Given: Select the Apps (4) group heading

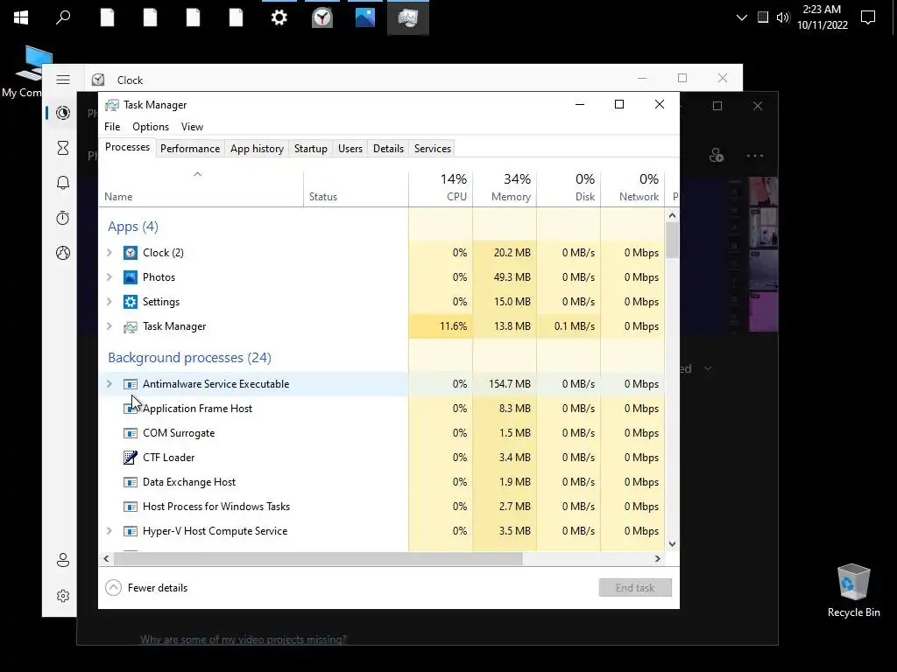Looking at the screenshot, I should tap(133, 227).
